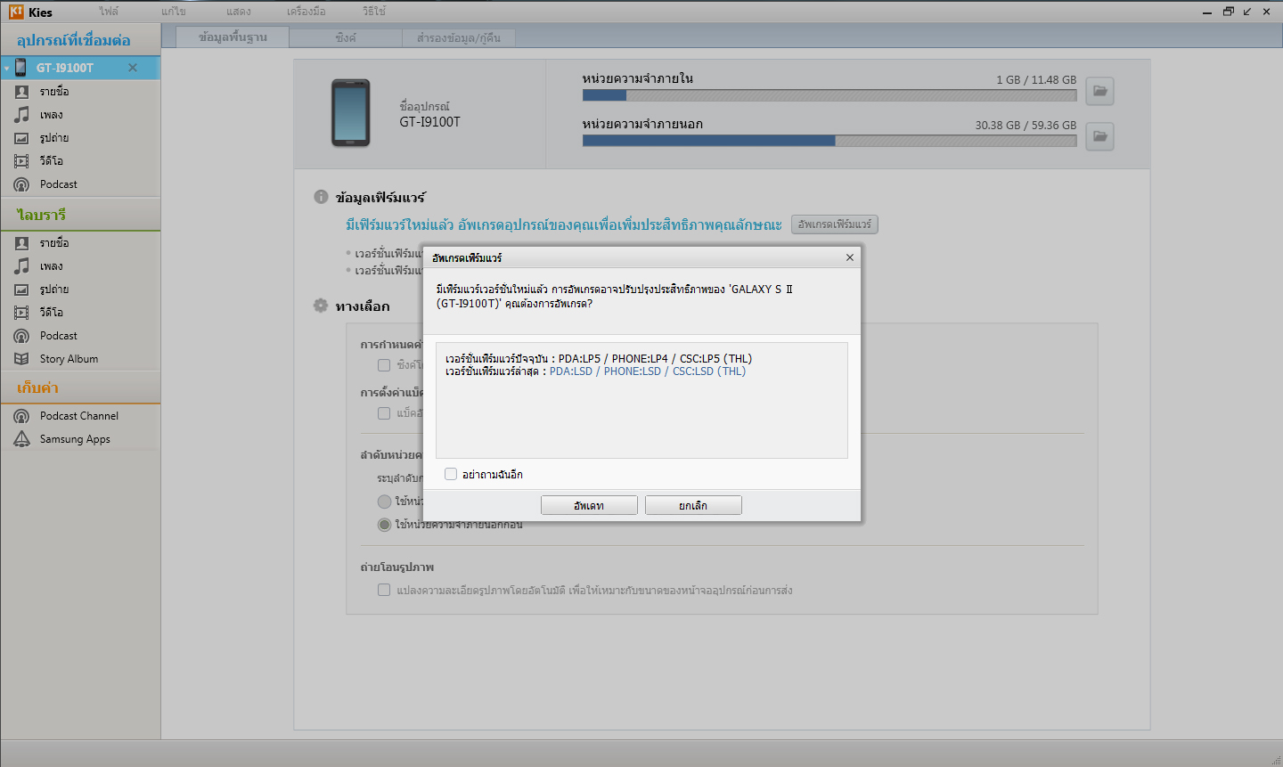The height and width of the screenshot is (767, 1283).
Task: Click the latest firmware line 'PDA:LSD / PHONE:LSD'
Action: click(x=595, y=371)
